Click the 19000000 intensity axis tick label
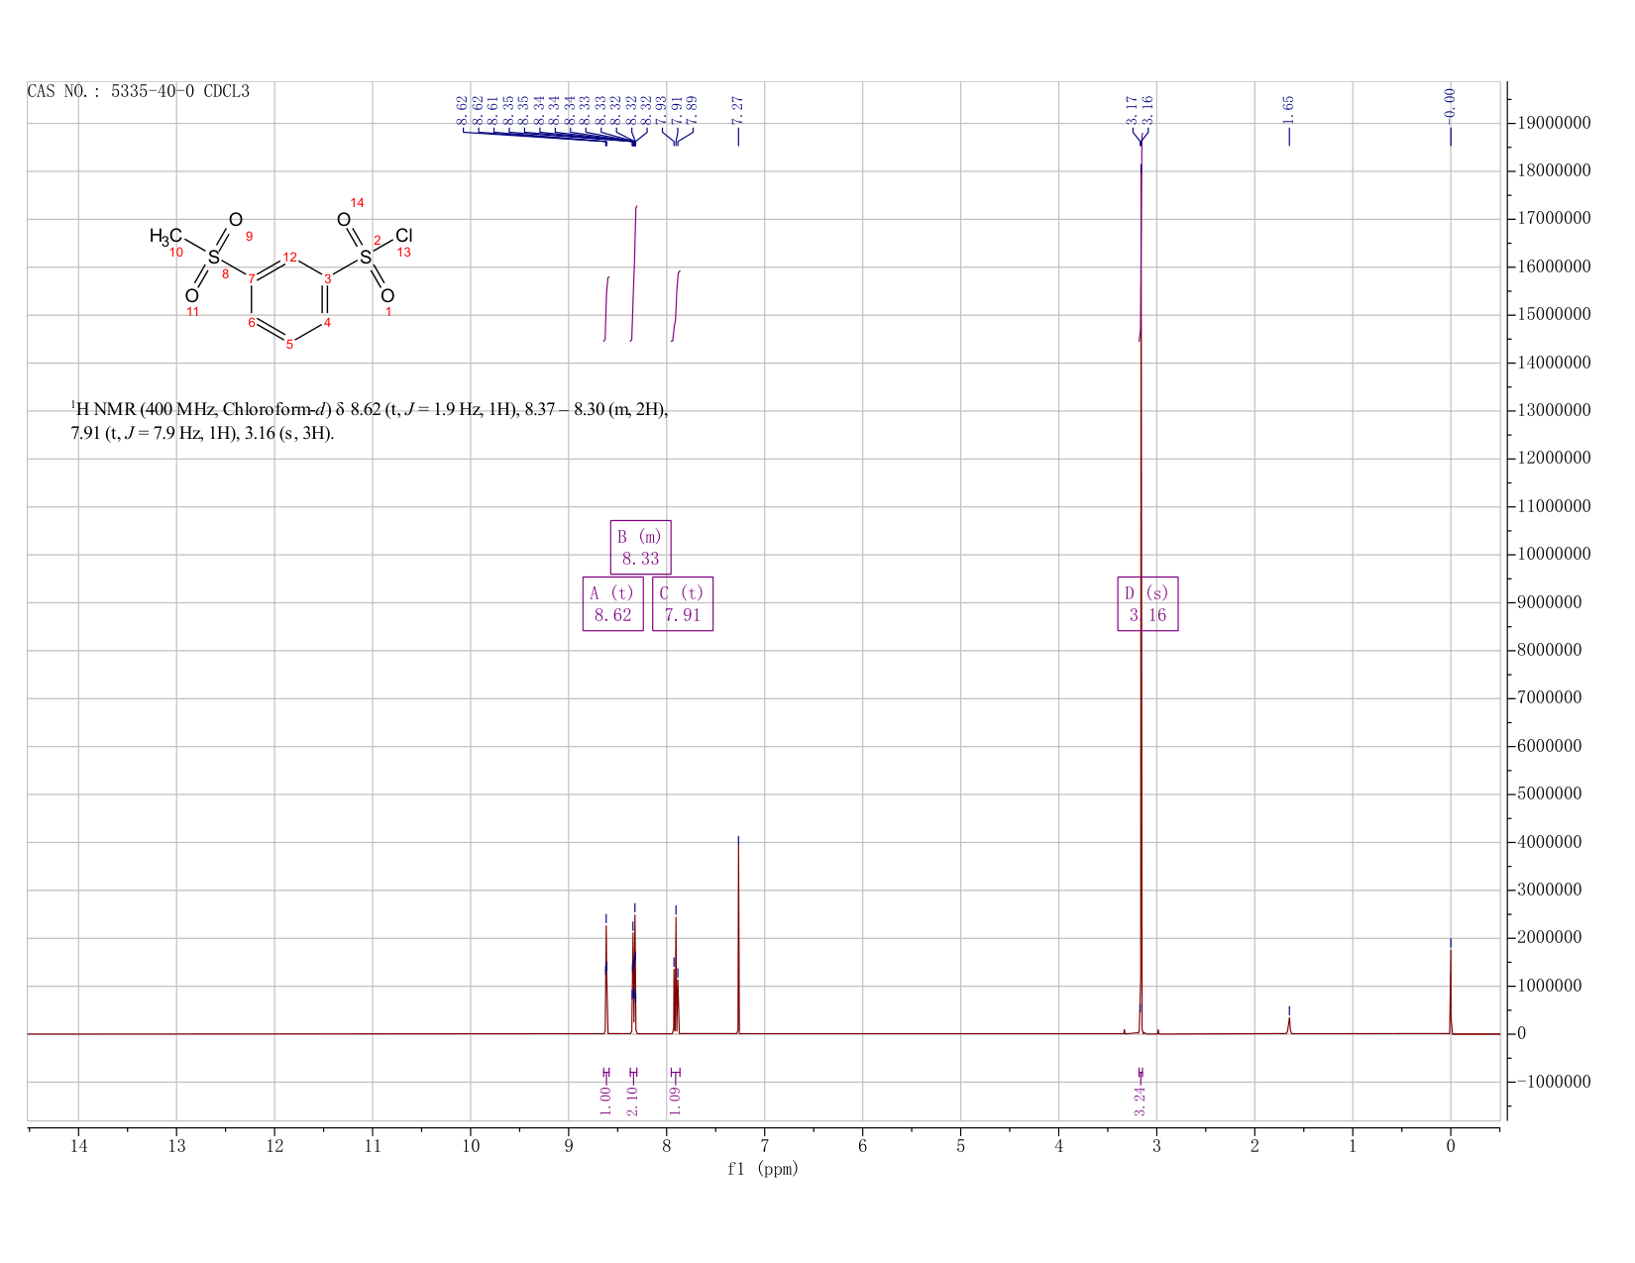Image resolution: width=1635 pixels, height=1263 pixels. [x=1553, y=124]
